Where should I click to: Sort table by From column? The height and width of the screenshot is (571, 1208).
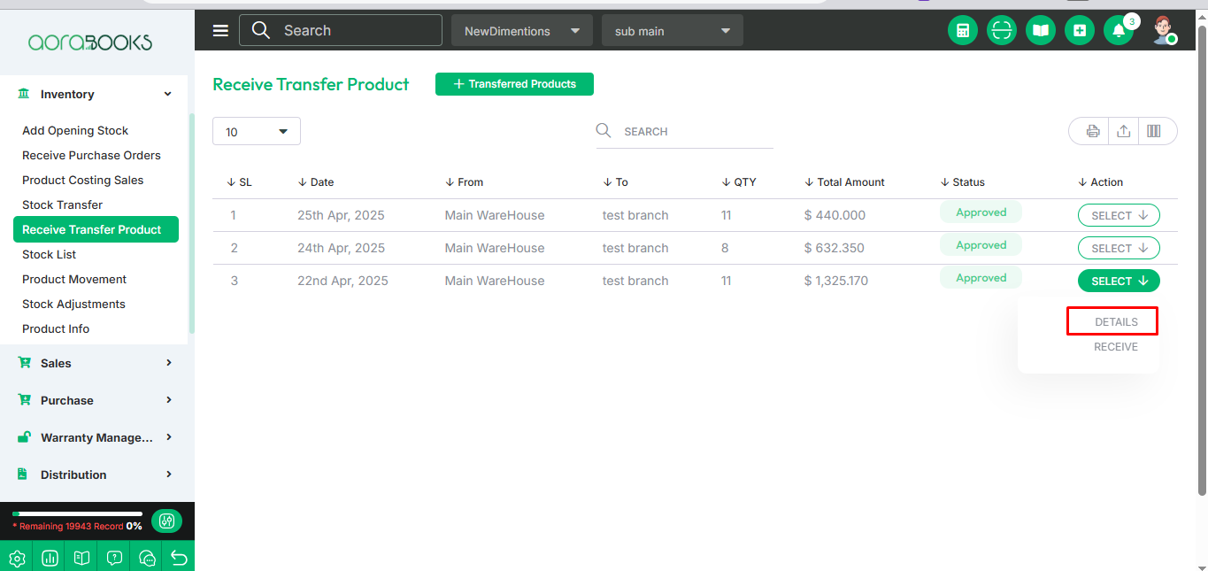pos(464,182)
